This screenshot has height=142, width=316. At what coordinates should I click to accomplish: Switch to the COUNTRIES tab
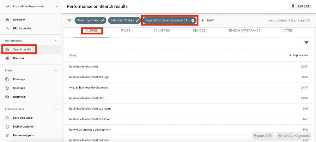point(161,31)
